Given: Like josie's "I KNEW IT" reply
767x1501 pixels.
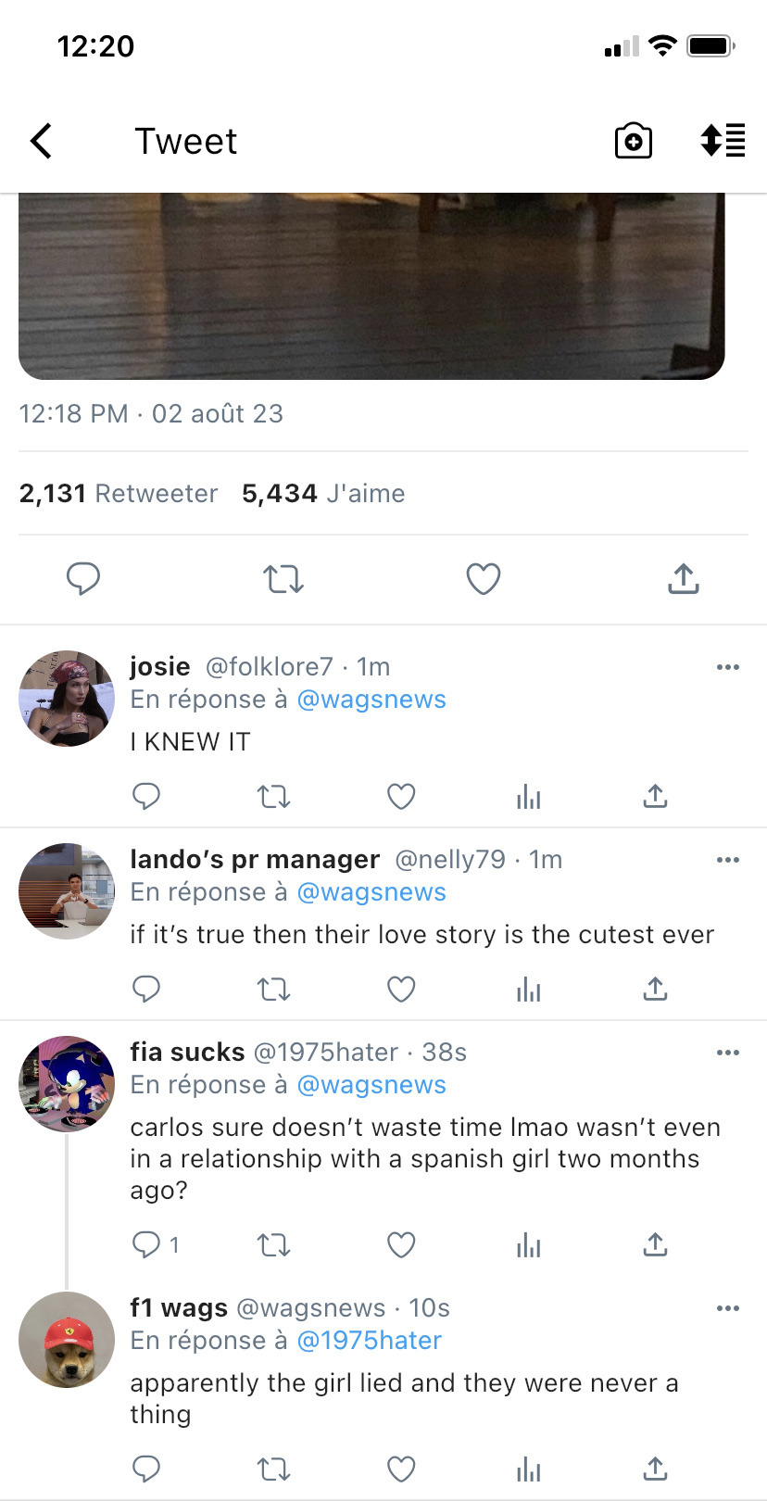Looking at the screenshot, I should tap(400, 797).
